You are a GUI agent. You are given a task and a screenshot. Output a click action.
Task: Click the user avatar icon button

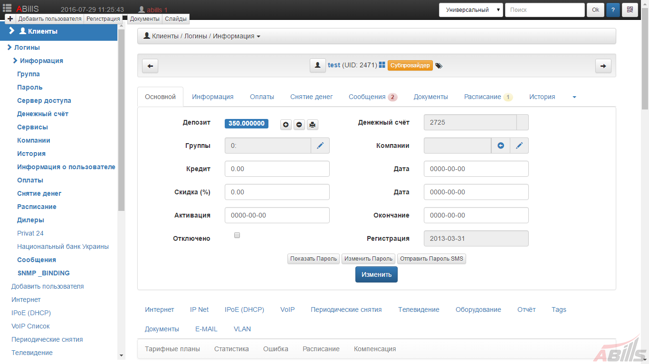[318, 65]
